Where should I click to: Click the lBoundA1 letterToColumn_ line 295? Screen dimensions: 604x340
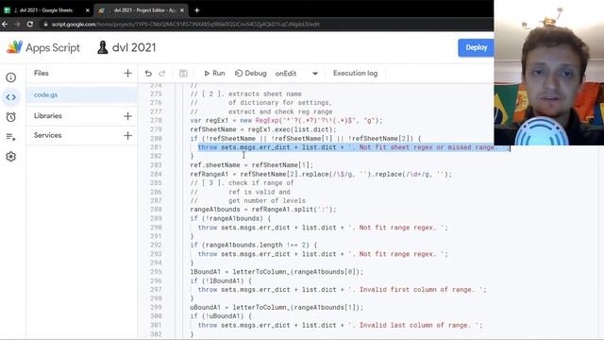tap(277, 272)
